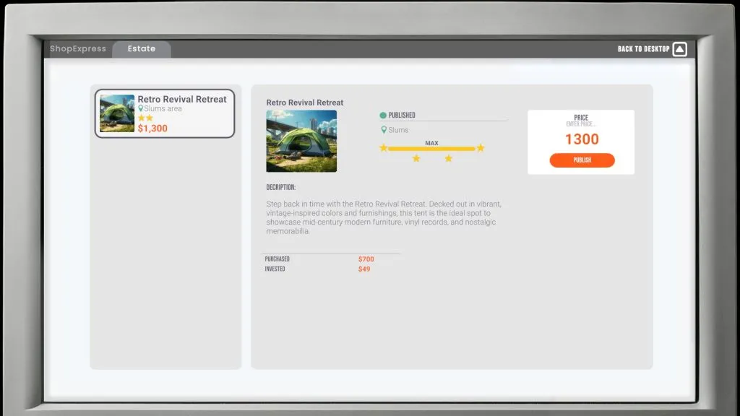The width and height of the screenshot is (740, 416).
Task: Click the location pin icon next to Slums area
Action: point(141,109)
